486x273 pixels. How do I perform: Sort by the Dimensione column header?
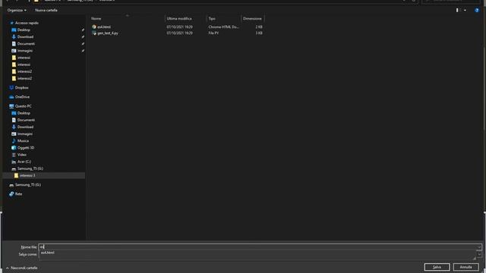252,18
